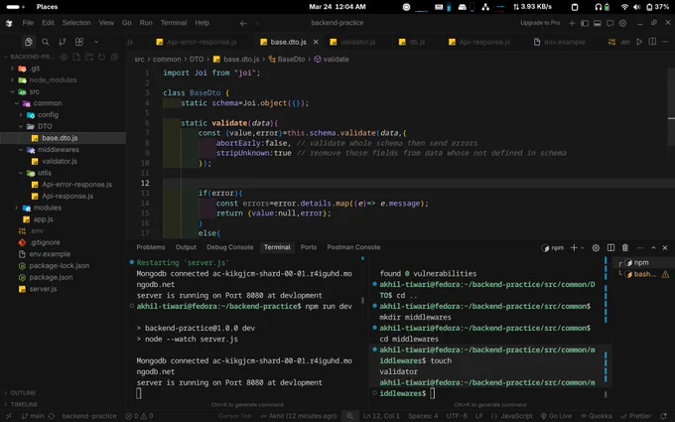
Task: Switch to the Ports panel tab
Action: [x=309, y=247]
